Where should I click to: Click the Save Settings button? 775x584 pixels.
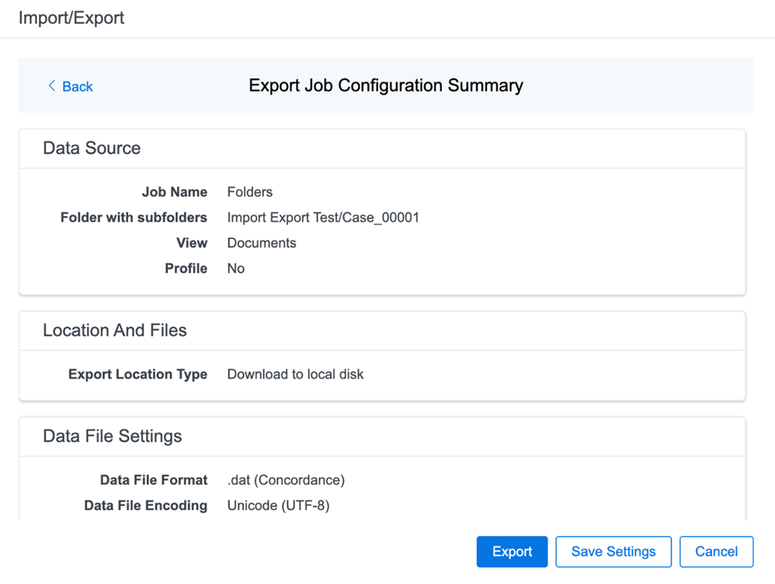click(x=613, y=551)
